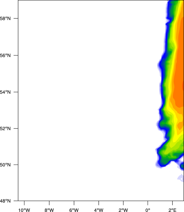Viewport: 184px width, 212px height.
Task: Click the 54°N latitude label
Action: pos(5,92)
